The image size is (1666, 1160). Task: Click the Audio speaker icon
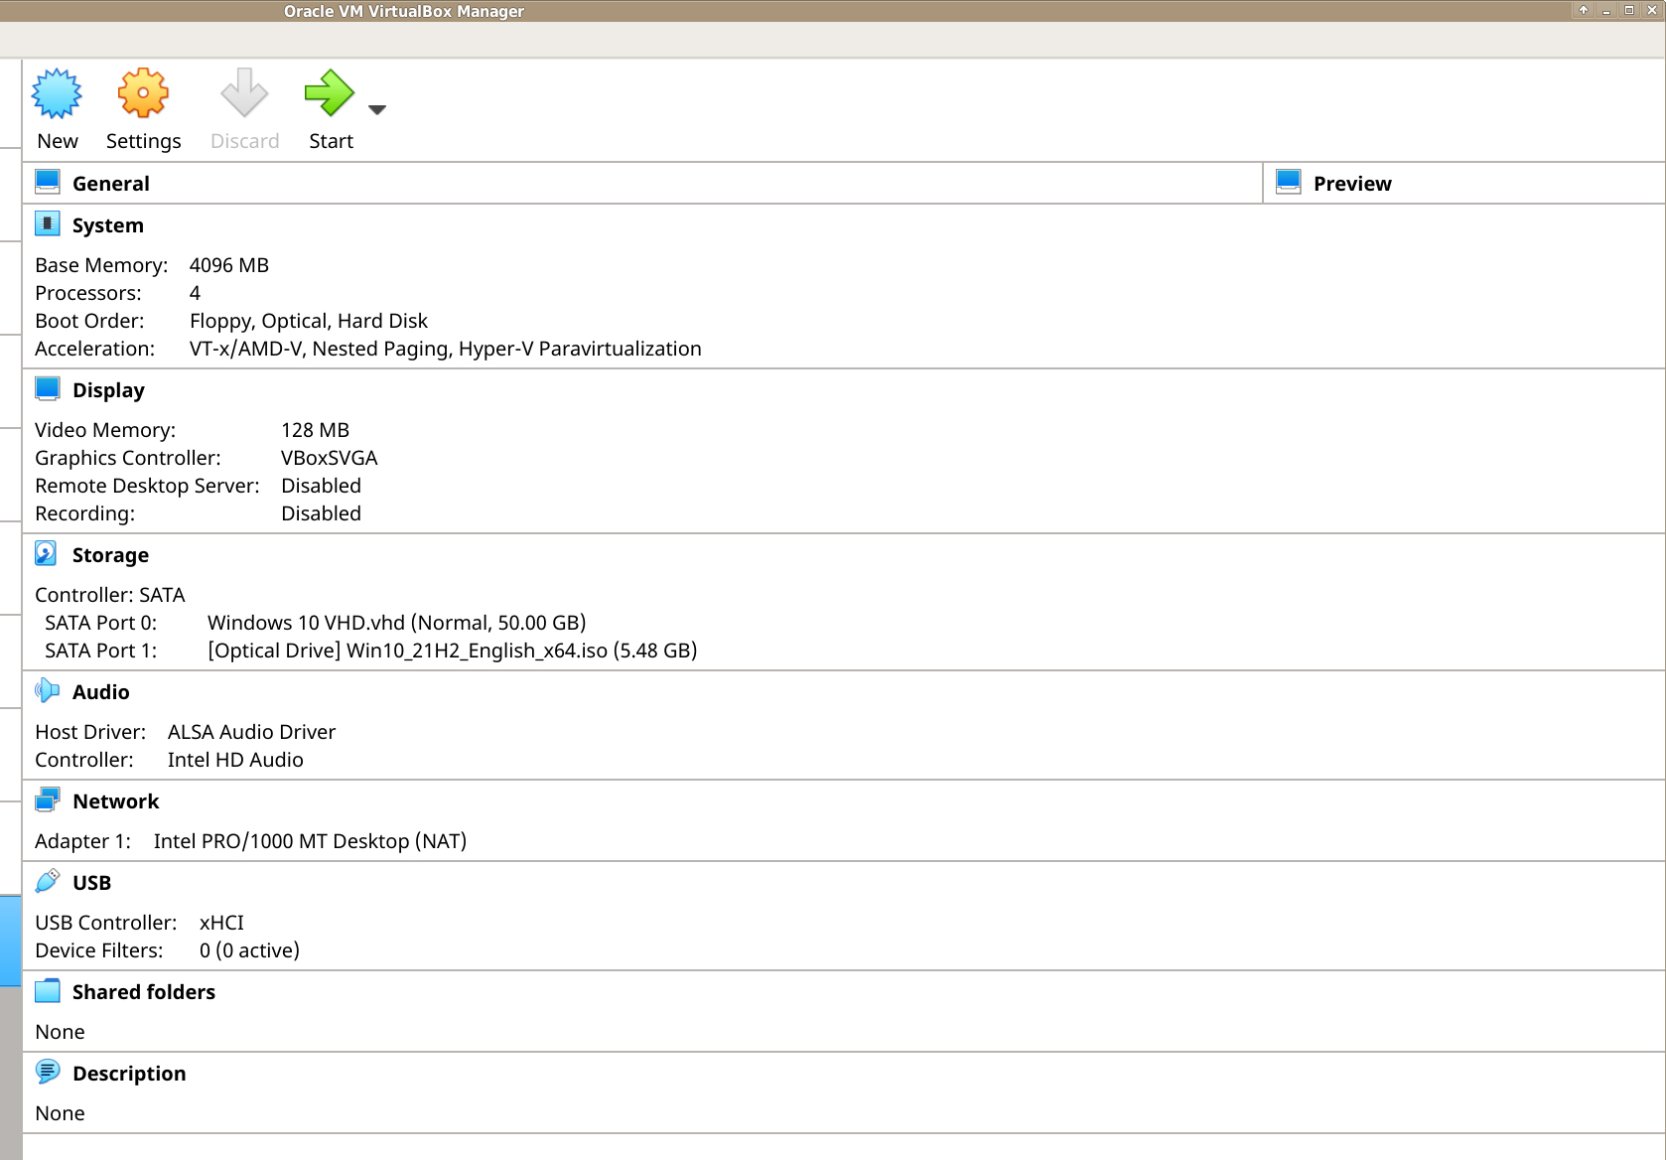47,690
